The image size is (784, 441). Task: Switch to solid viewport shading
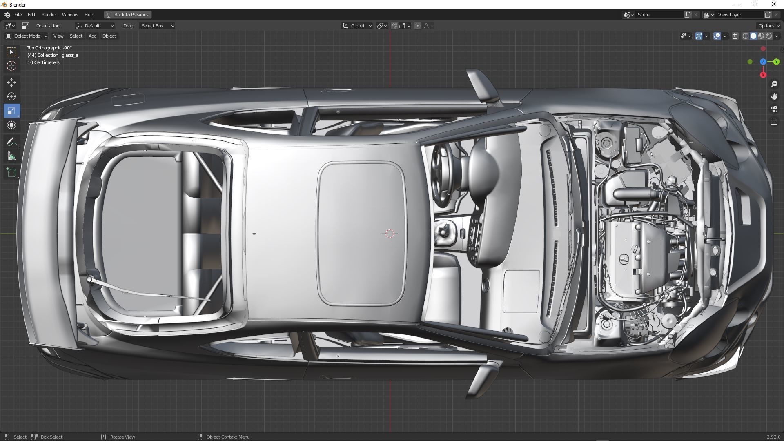pyautogui.click(x=753, y=36)
